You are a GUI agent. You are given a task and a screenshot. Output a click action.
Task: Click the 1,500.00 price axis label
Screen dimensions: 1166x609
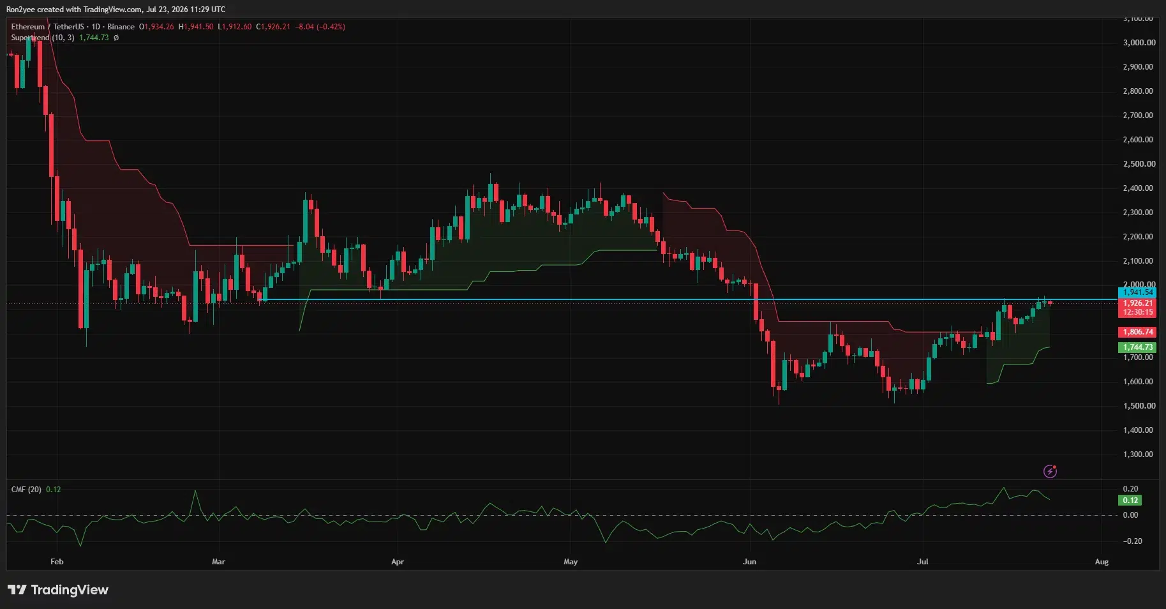[1139, 406]
